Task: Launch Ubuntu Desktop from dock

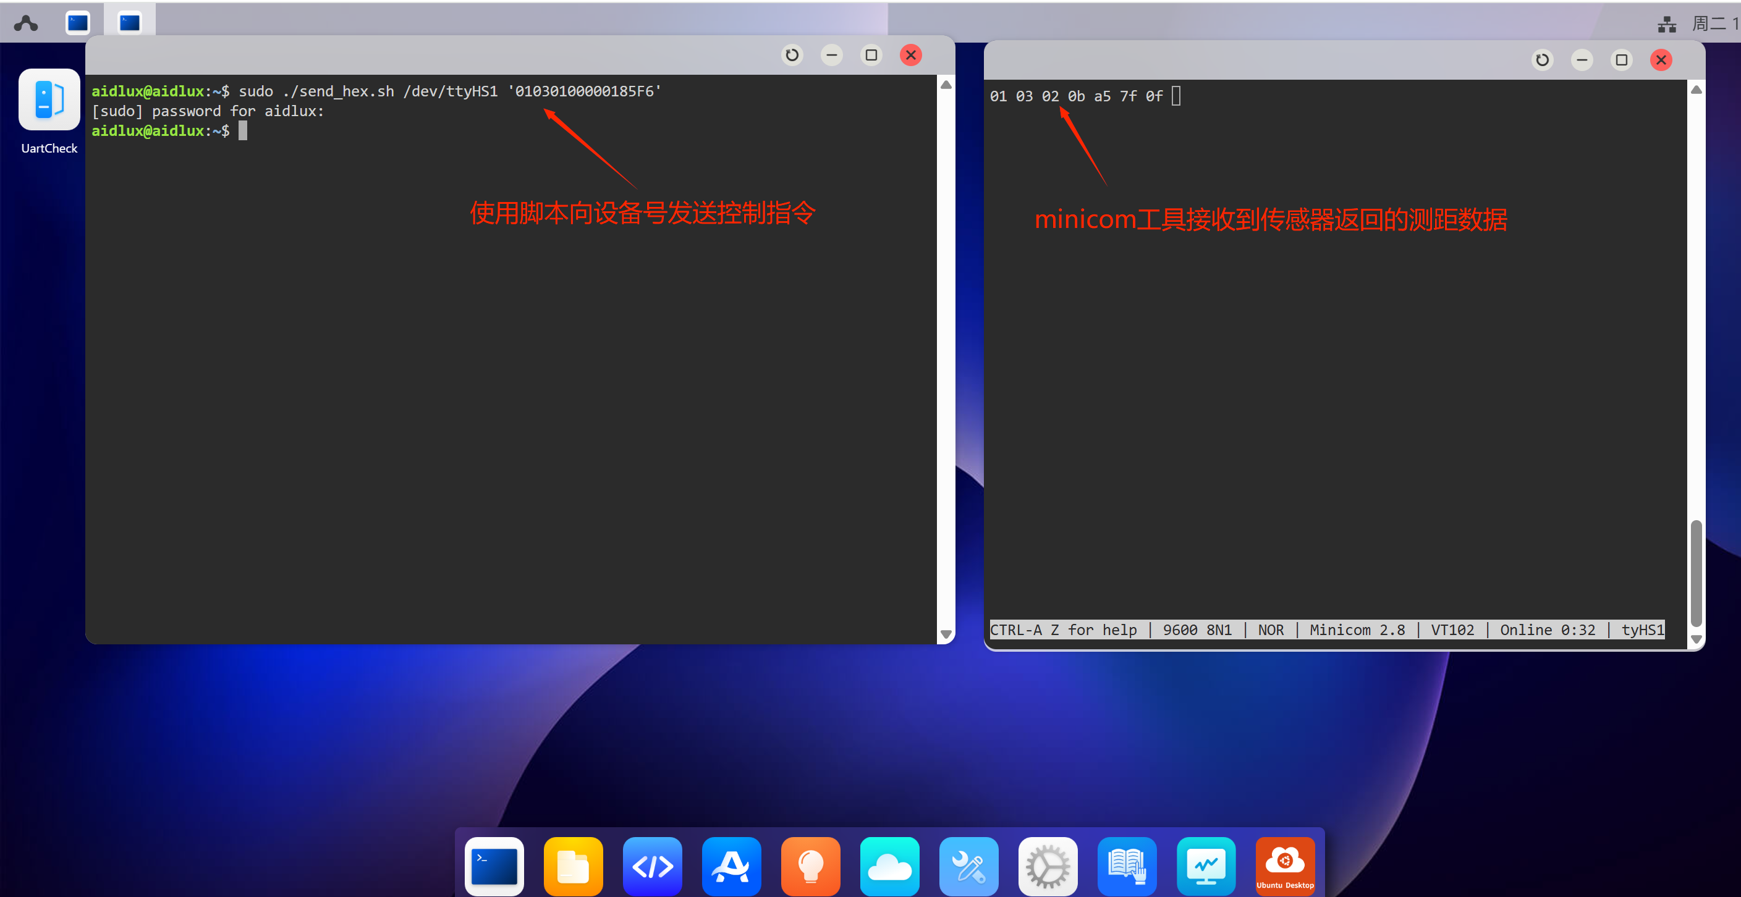Action: click(x=1285, y=866)
